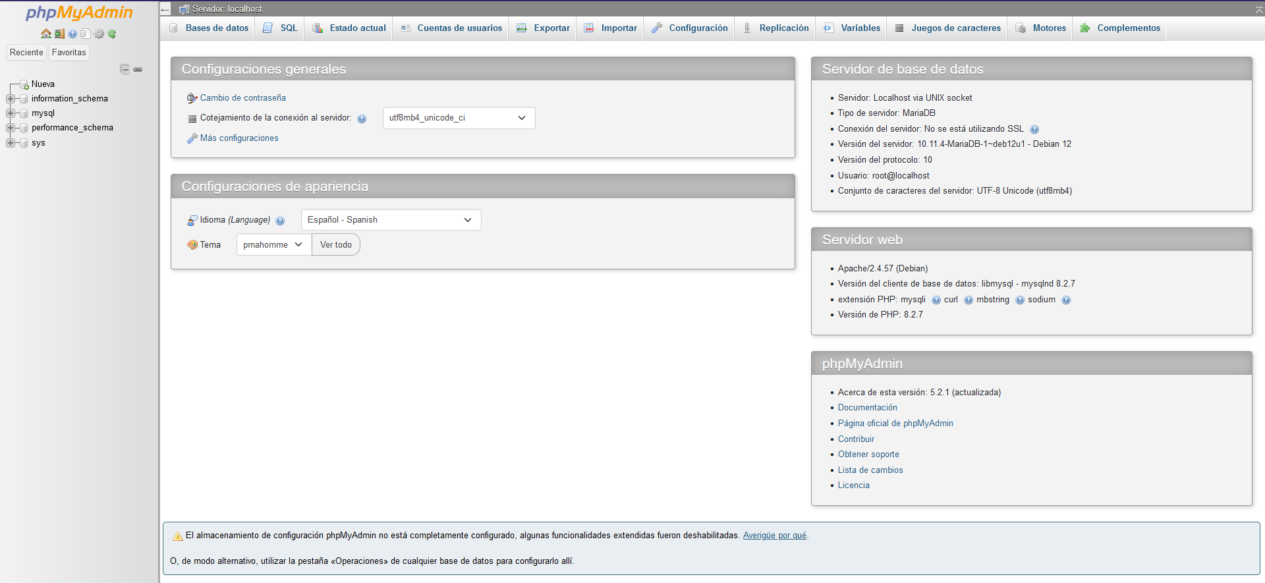The height and width of the screenshot is (583, 1265).
Task: Open the Variables tab
Action: [852, 28]
